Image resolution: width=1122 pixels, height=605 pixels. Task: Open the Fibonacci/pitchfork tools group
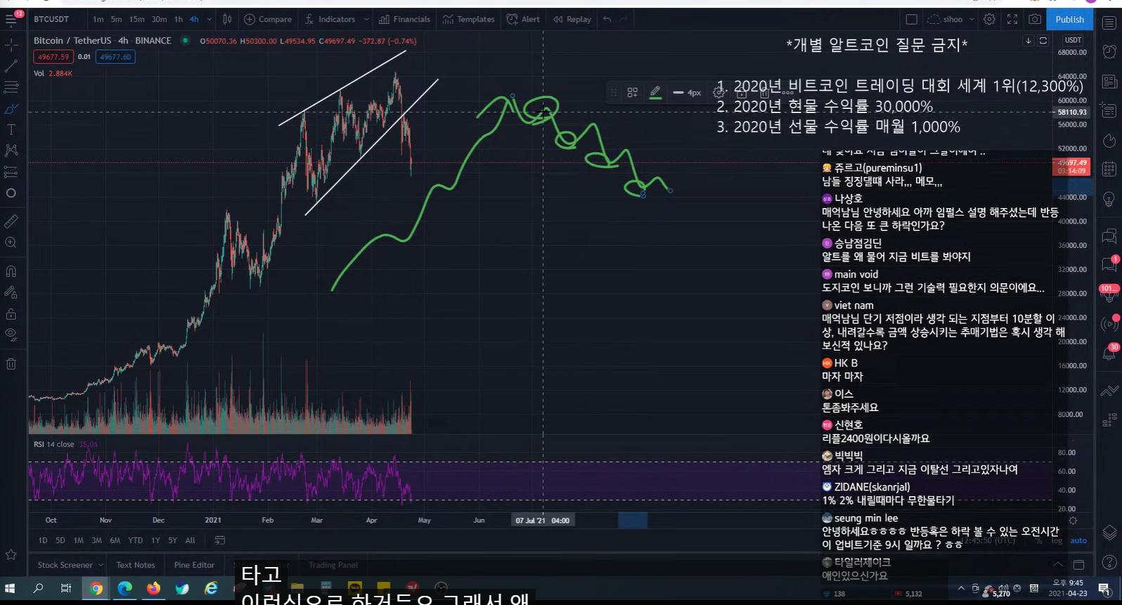click(11, 88)
